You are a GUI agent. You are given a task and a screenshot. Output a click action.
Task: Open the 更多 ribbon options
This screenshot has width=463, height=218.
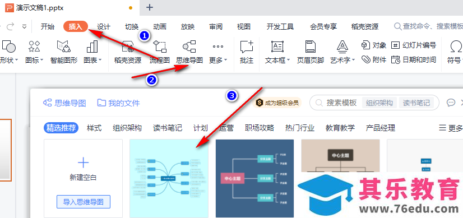point(218,52)
